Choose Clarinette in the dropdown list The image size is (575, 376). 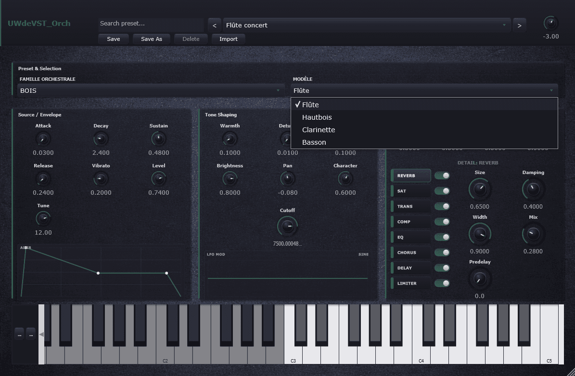pos(318,130)
